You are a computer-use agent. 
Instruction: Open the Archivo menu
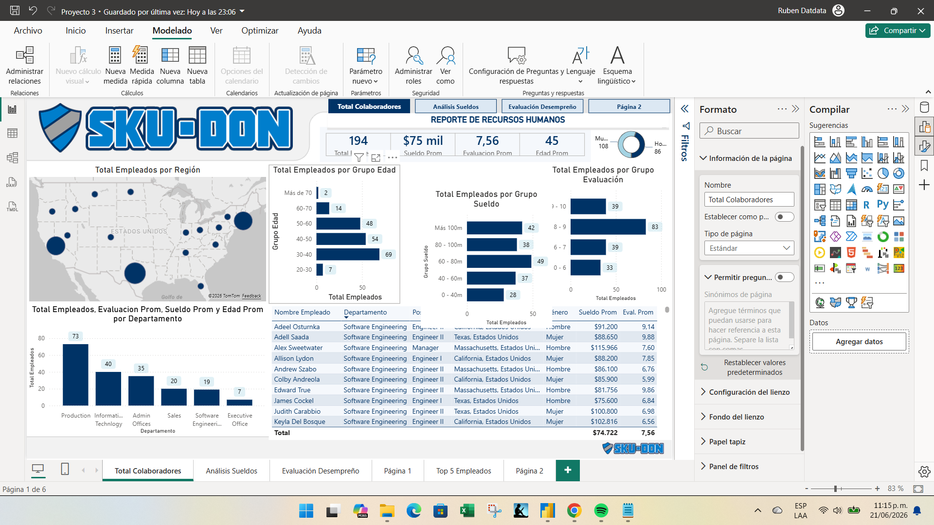click(x=28, y=31)
